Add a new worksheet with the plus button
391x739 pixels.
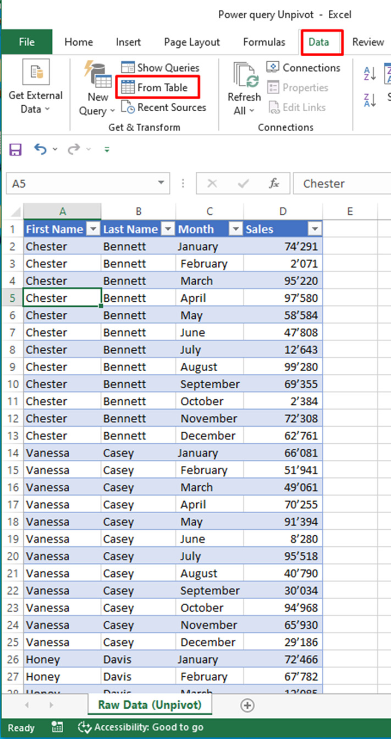coord(247,705)
